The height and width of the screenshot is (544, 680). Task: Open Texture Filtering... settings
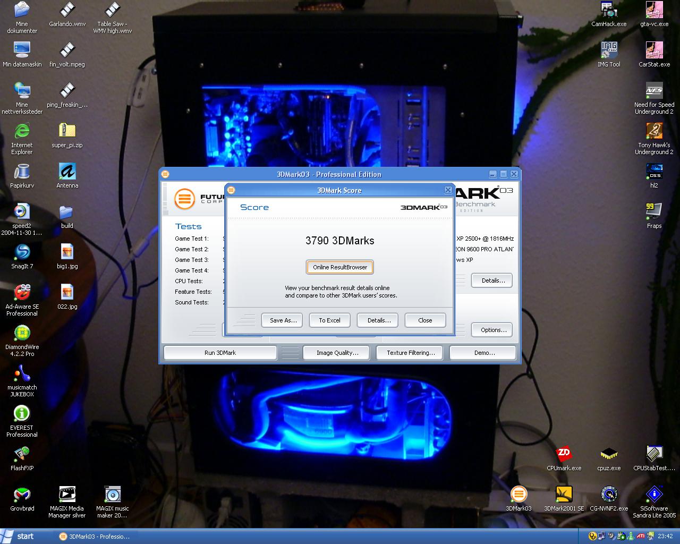point(411,353)
